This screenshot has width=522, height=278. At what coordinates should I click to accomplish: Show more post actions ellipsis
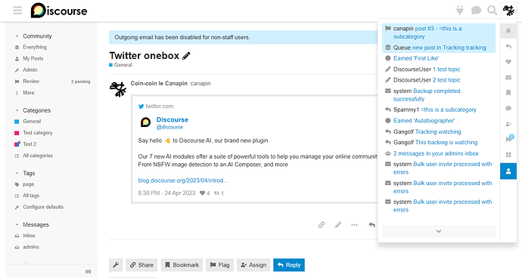pos(354,225)
